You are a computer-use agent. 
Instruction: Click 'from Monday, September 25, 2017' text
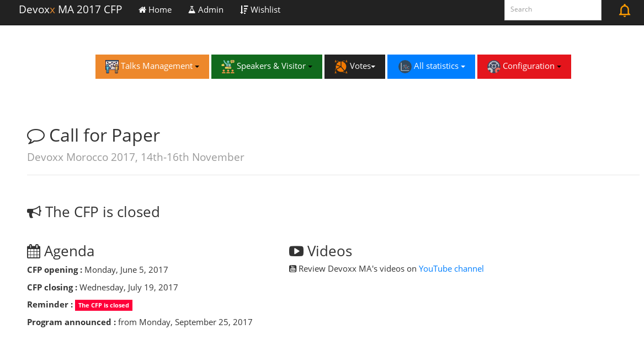(x=185, y=322)
